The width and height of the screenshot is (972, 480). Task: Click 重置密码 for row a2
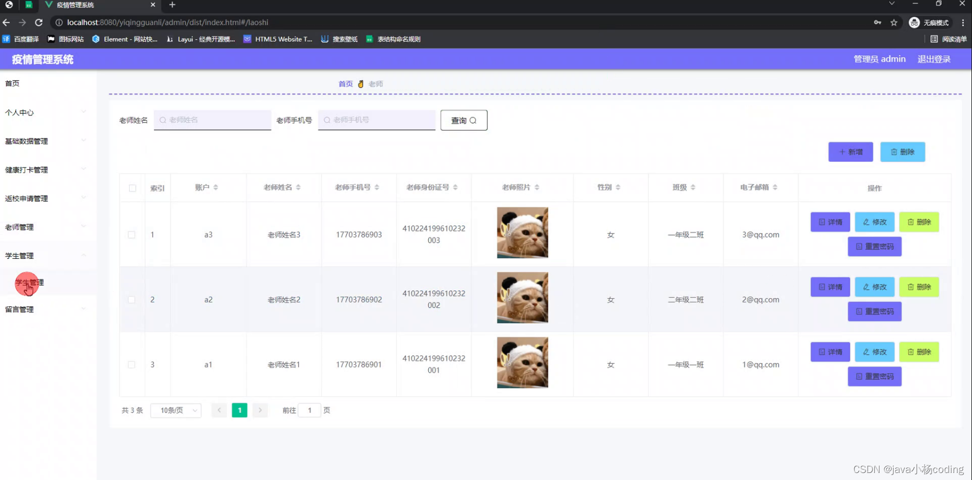[x=875, y=311]
